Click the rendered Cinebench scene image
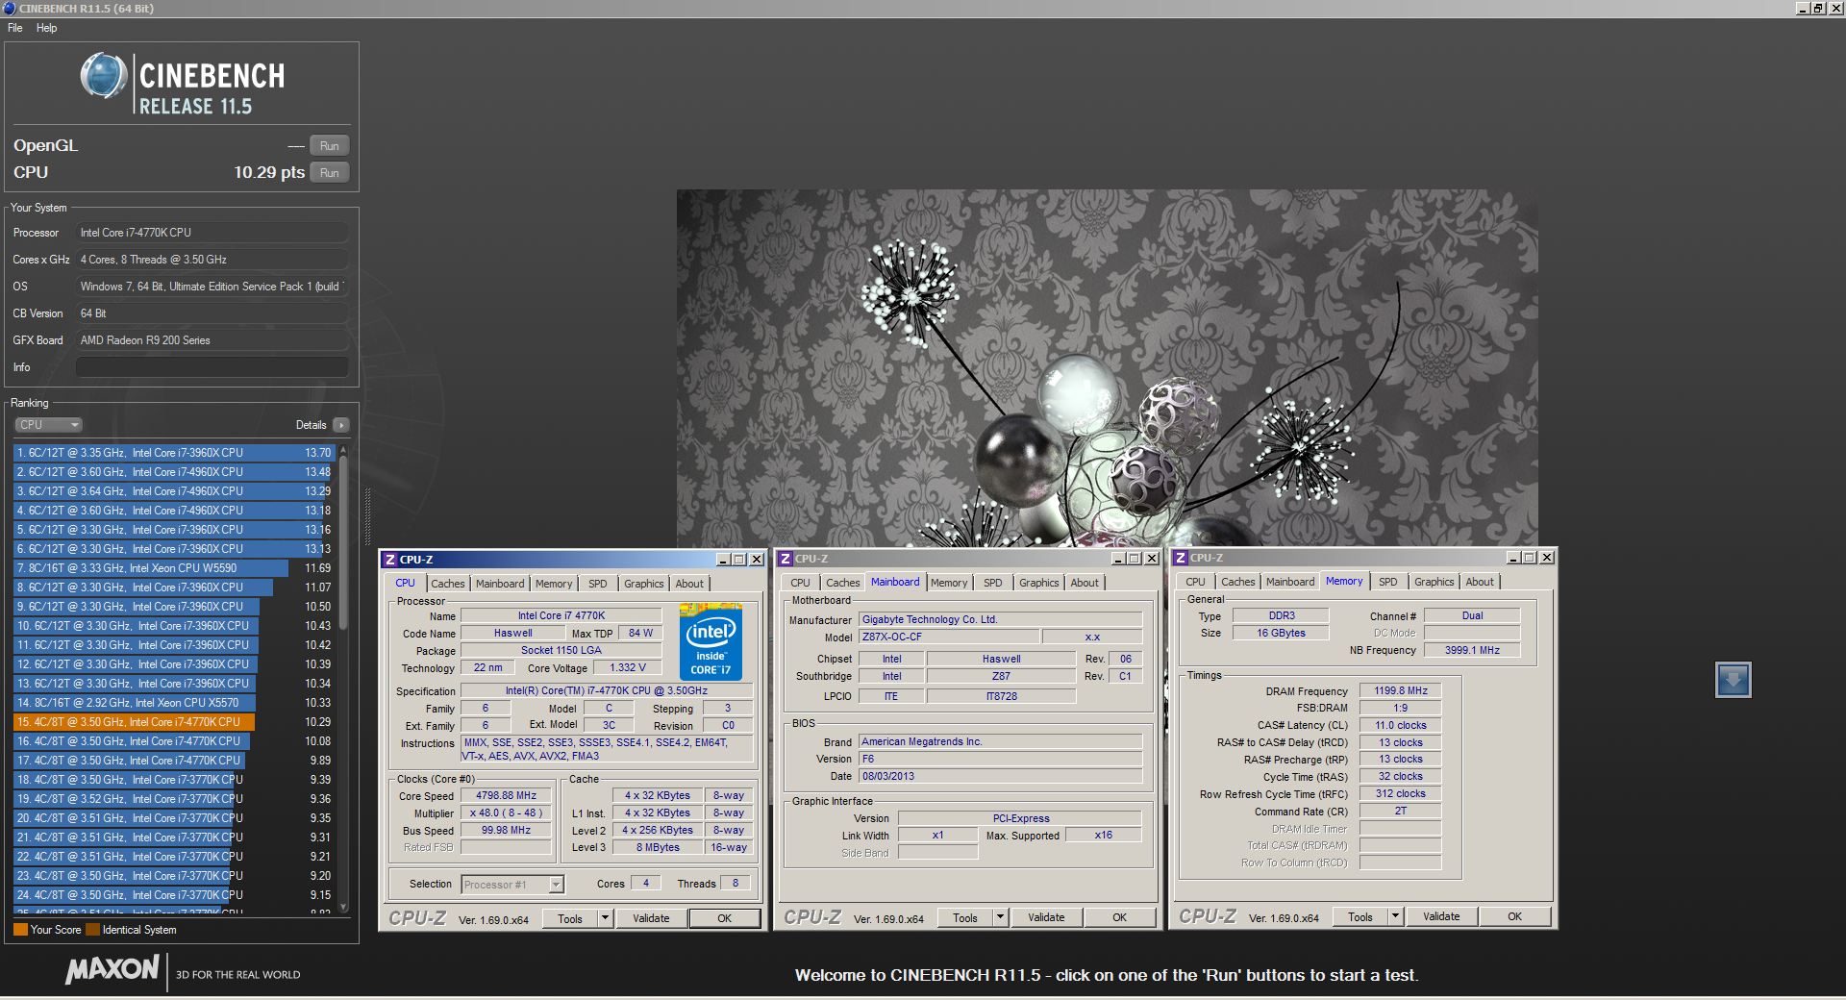 1107,368
